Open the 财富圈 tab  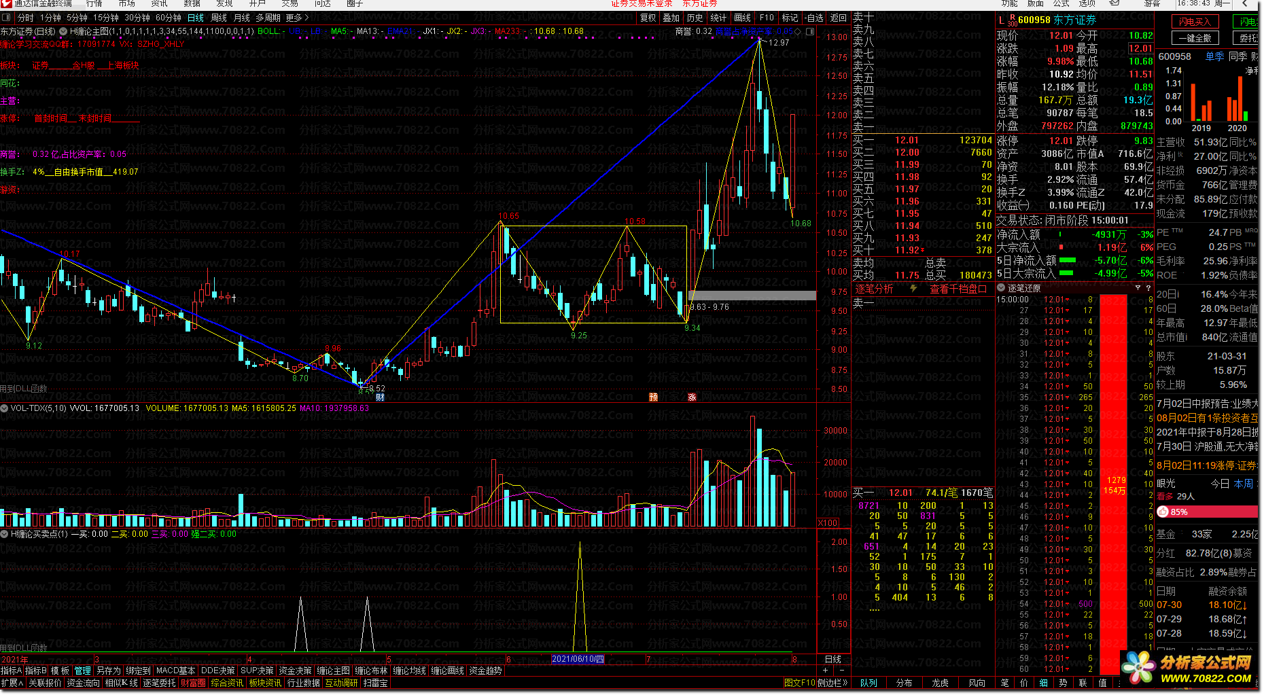(193, 683)
